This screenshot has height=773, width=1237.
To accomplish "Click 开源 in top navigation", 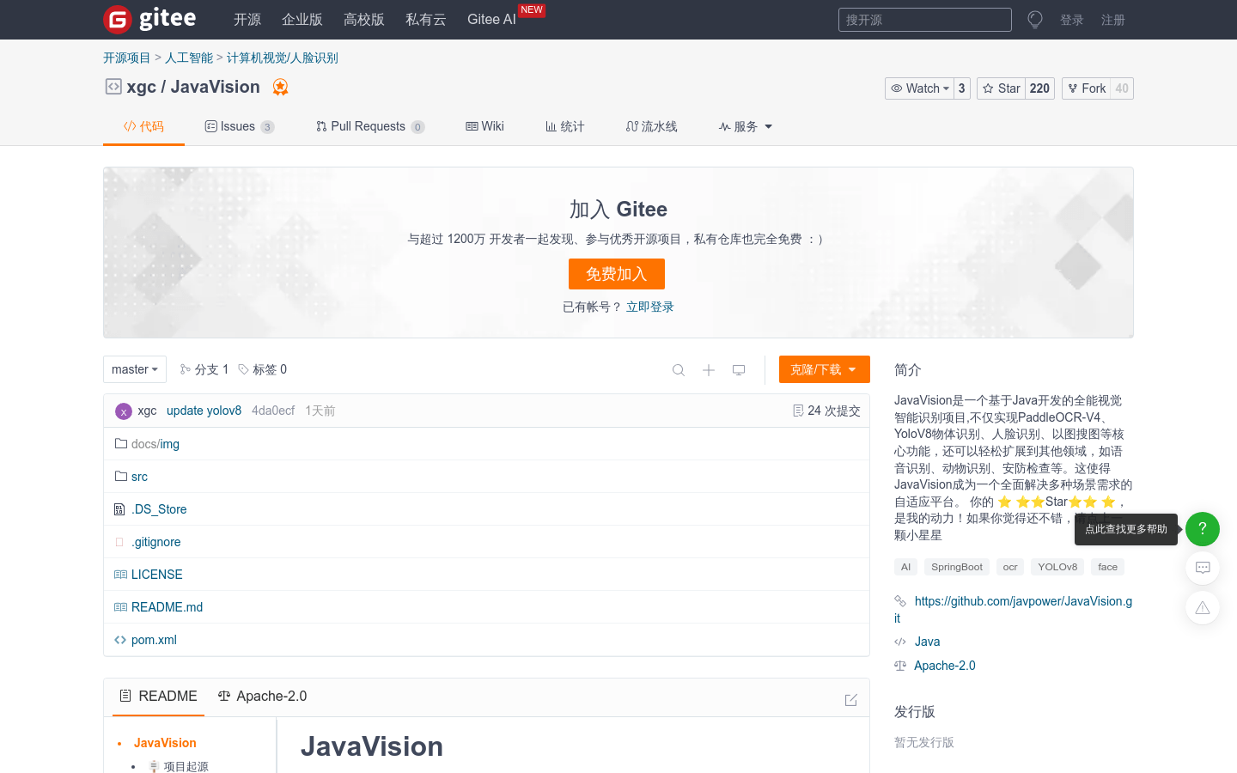I will [x=247, y=19].
